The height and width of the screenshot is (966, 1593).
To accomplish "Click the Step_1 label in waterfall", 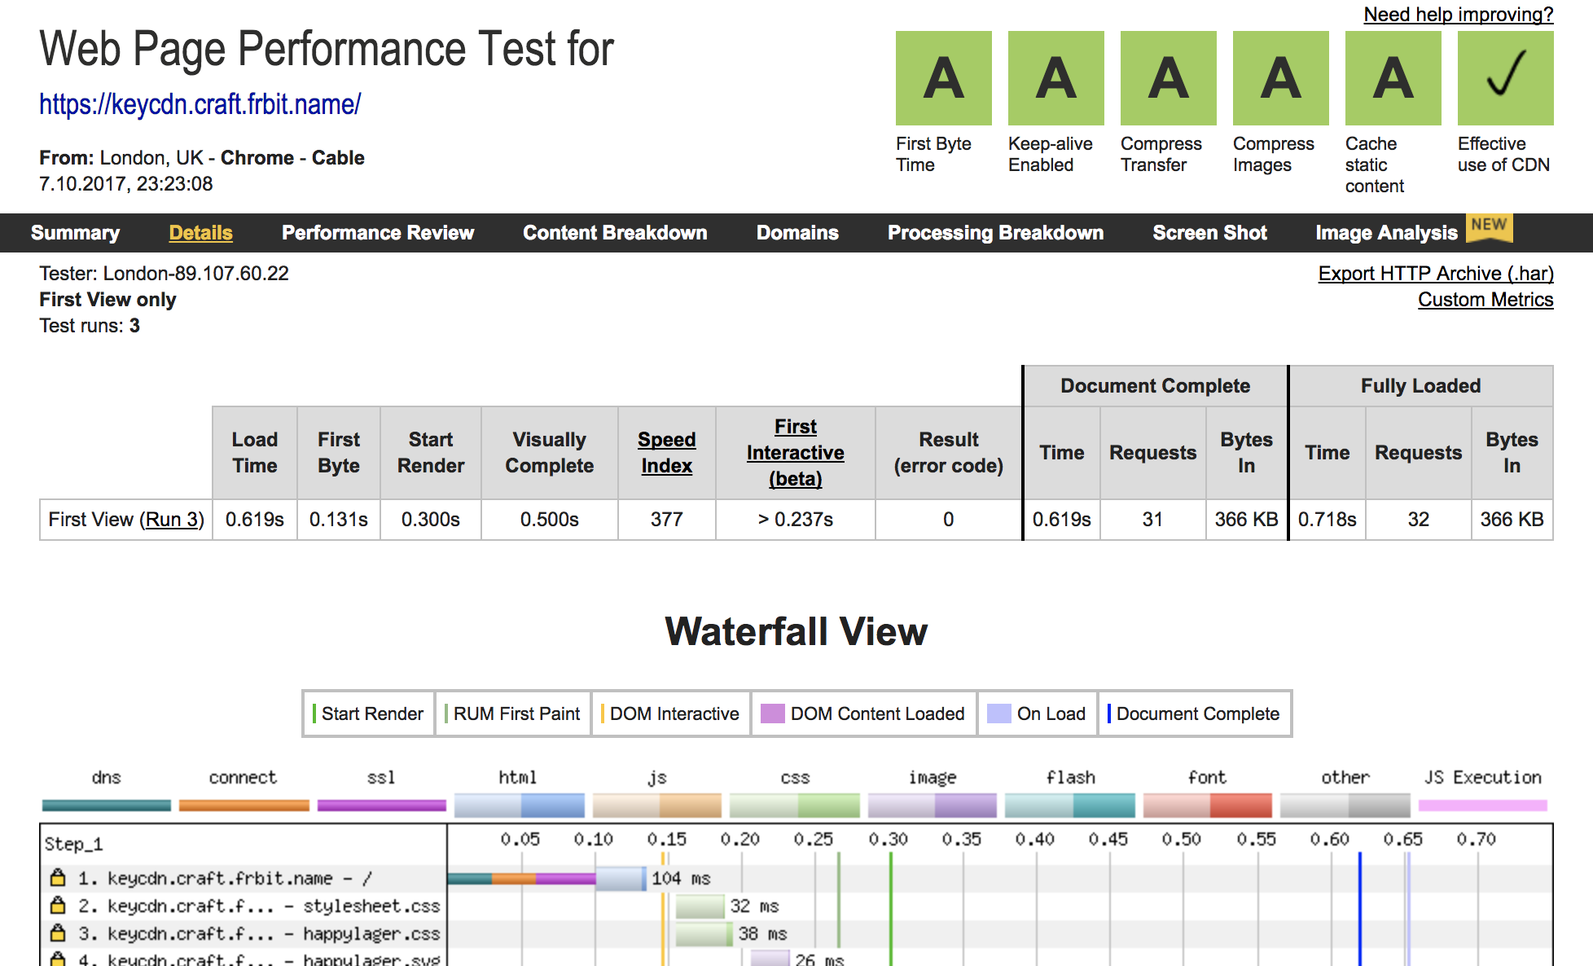I will (x=73, y=844).
